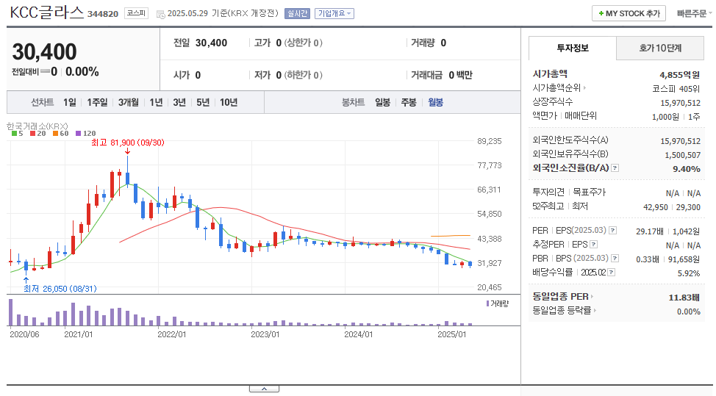Click the 거래량 volume legend marker
The width and height of the screenshot is (716, 396).
[x=487, y=303]
